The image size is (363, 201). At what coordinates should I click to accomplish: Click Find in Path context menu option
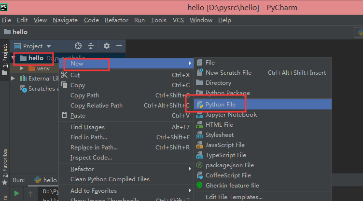89,137
